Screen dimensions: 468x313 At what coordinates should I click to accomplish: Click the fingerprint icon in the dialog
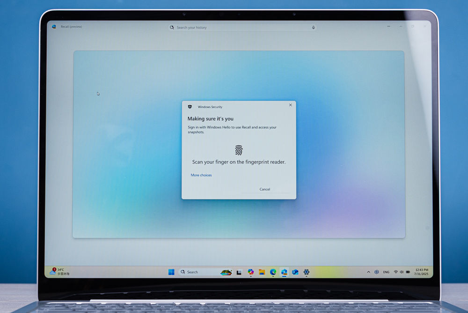pyautogui.click(x=239, y=150)
